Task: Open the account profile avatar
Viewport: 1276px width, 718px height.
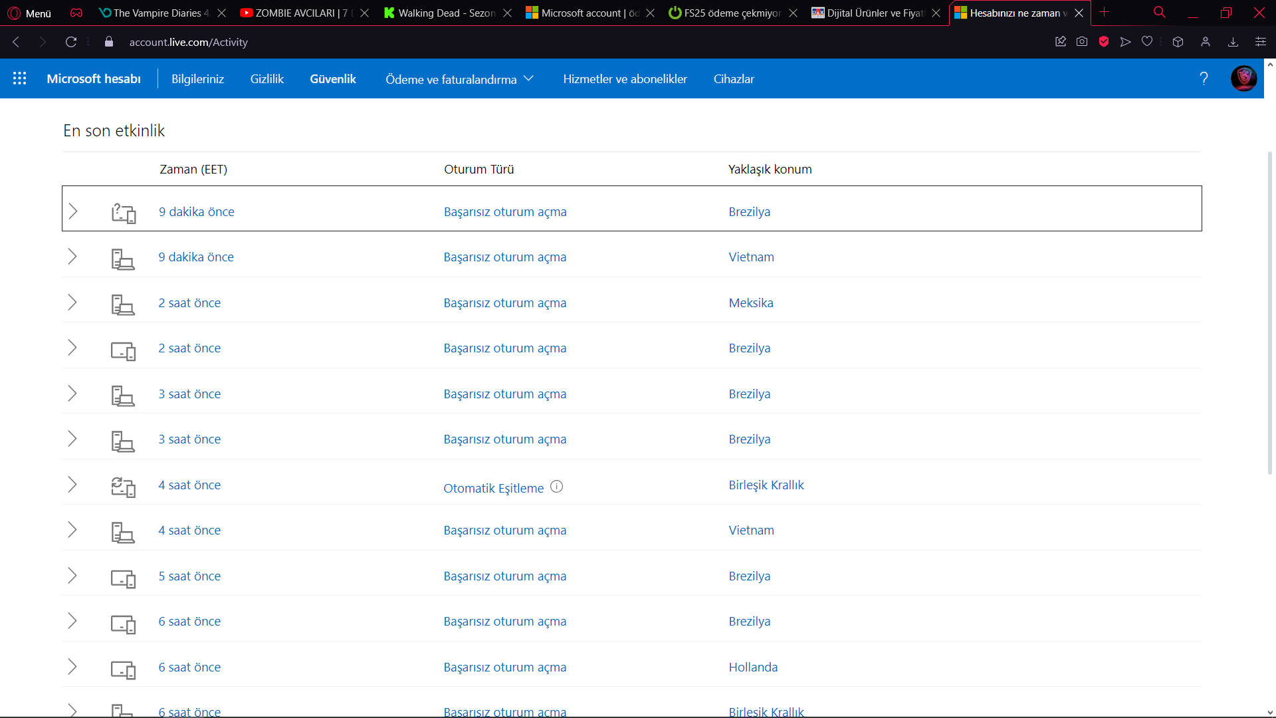Action: tap(1243, 78)
